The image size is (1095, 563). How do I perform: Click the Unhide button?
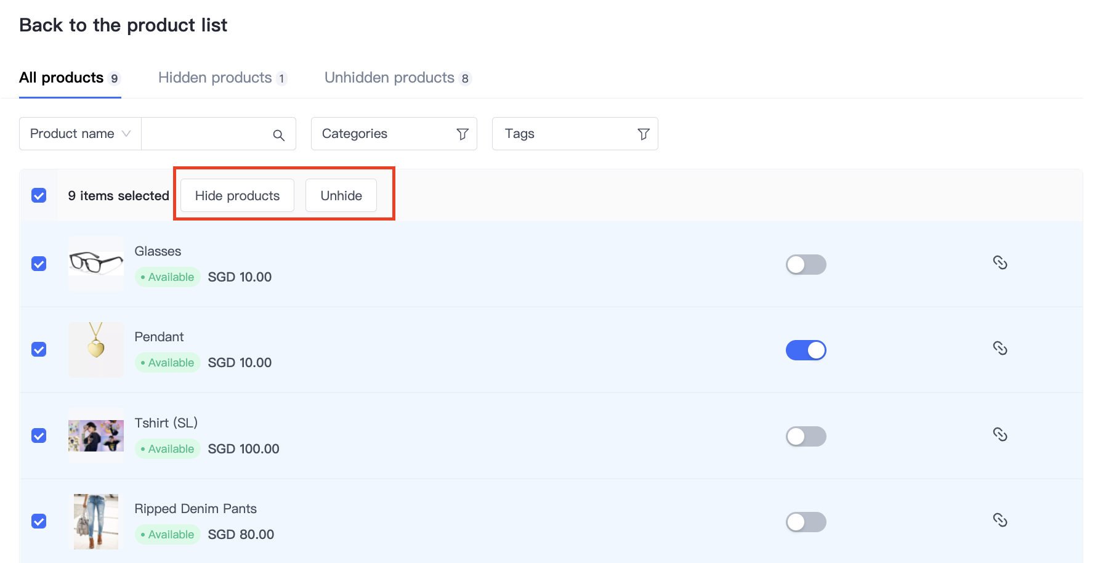pos(341,196)
